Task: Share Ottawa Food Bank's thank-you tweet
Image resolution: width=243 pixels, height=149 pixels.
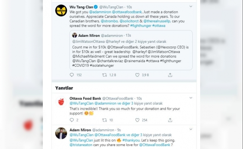Action: 169,120
